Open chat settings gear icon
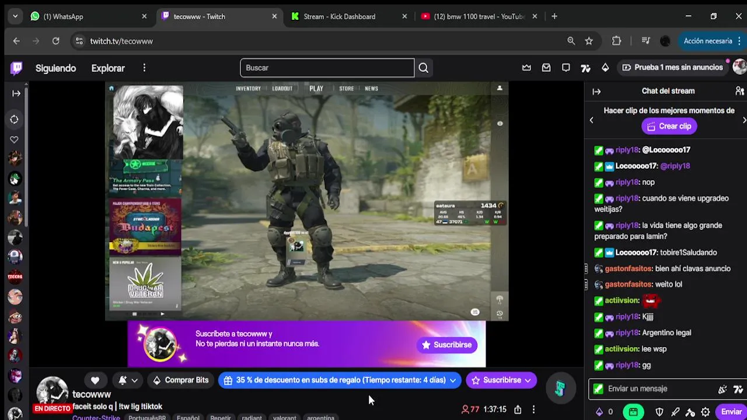 click(x=706, y=411)
